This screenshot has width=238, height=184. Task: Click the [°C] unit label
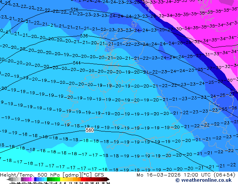[86, 175]
